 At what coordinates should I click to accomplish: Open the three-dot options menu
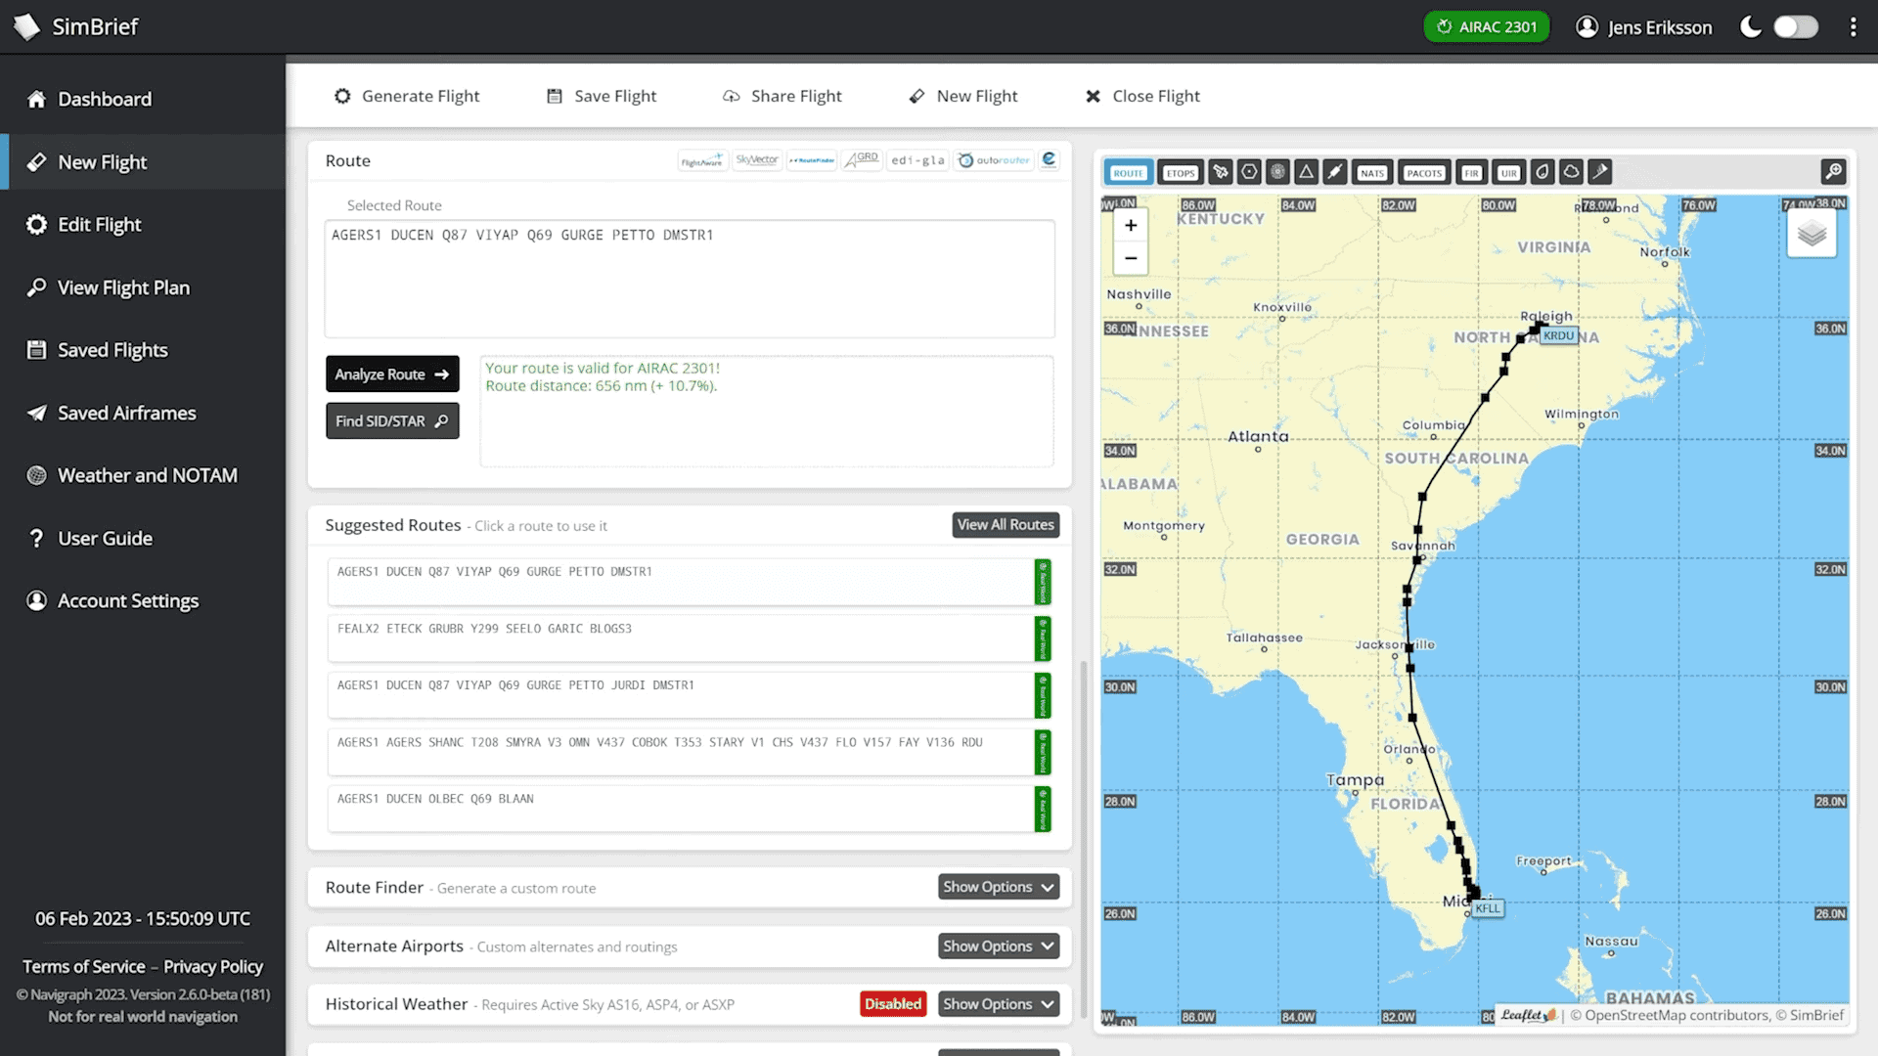click(x=1853, y=27)
